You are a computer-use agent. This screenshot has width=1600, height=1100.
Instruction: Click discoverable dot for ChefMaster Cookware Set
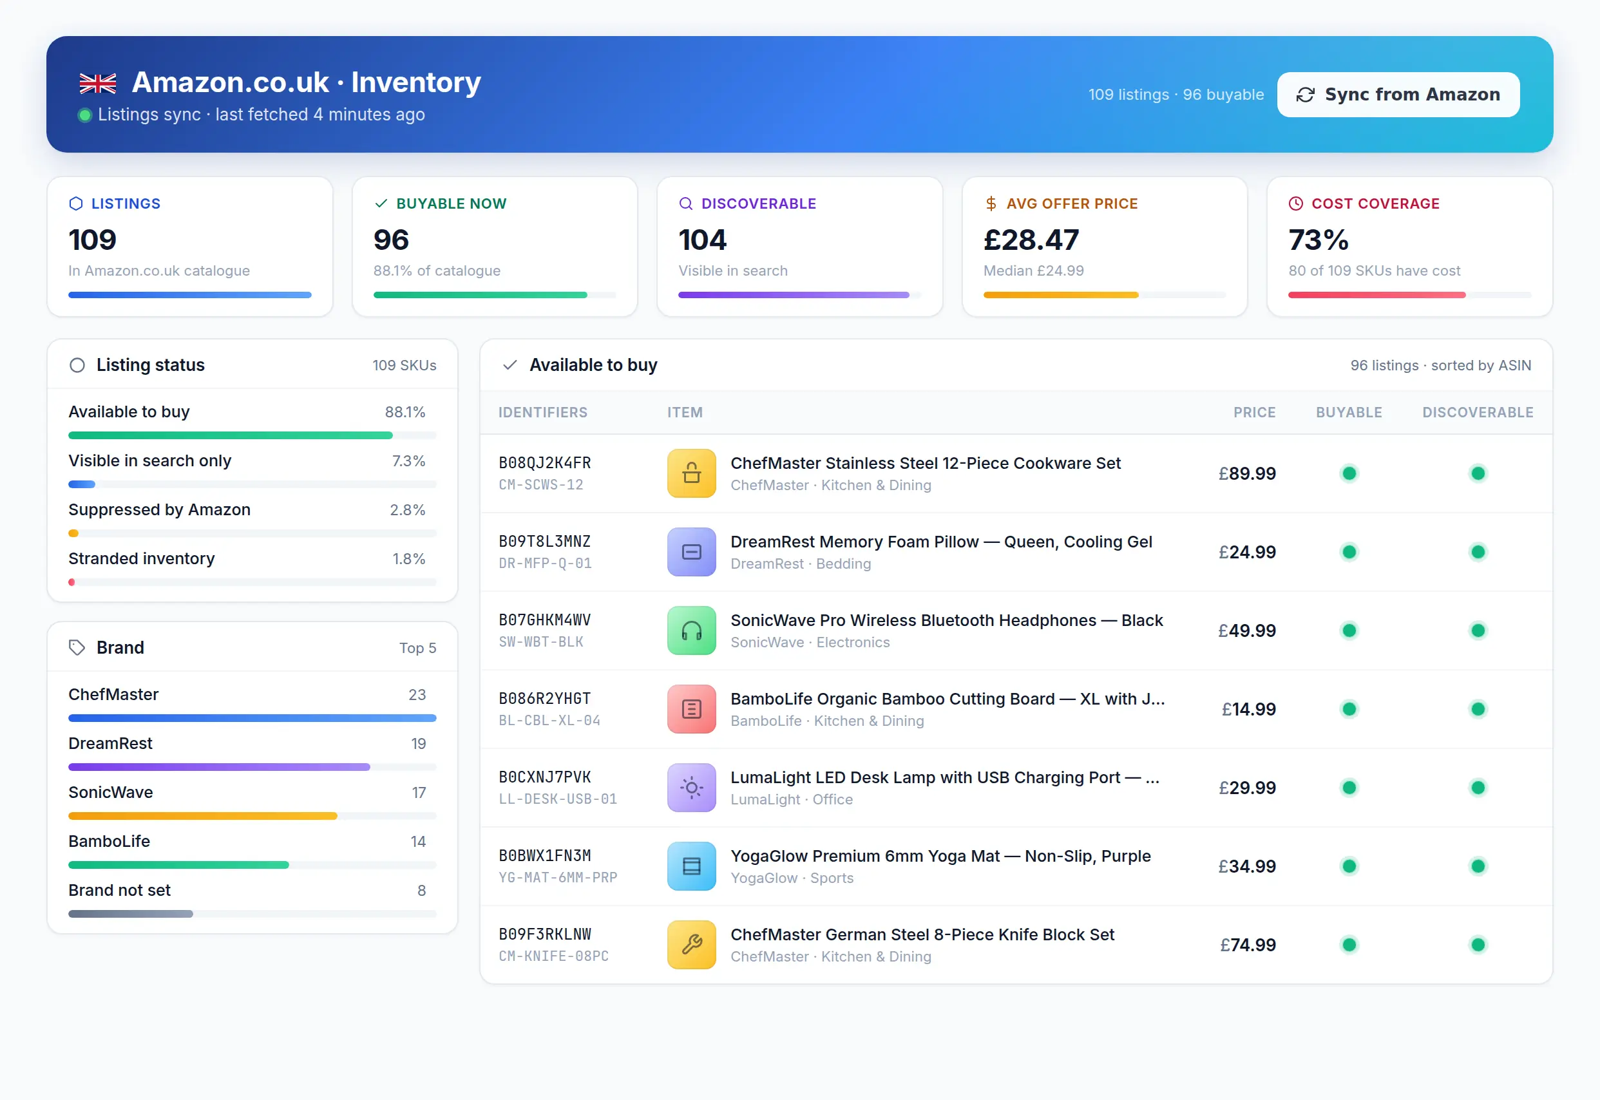coord(1477,473)
